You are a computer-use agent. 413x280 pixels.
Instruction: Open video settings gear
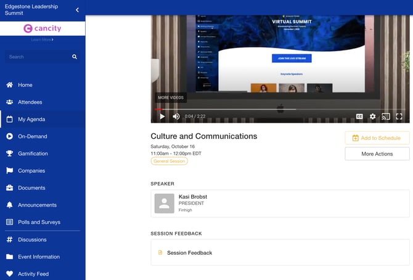[372, 116]
